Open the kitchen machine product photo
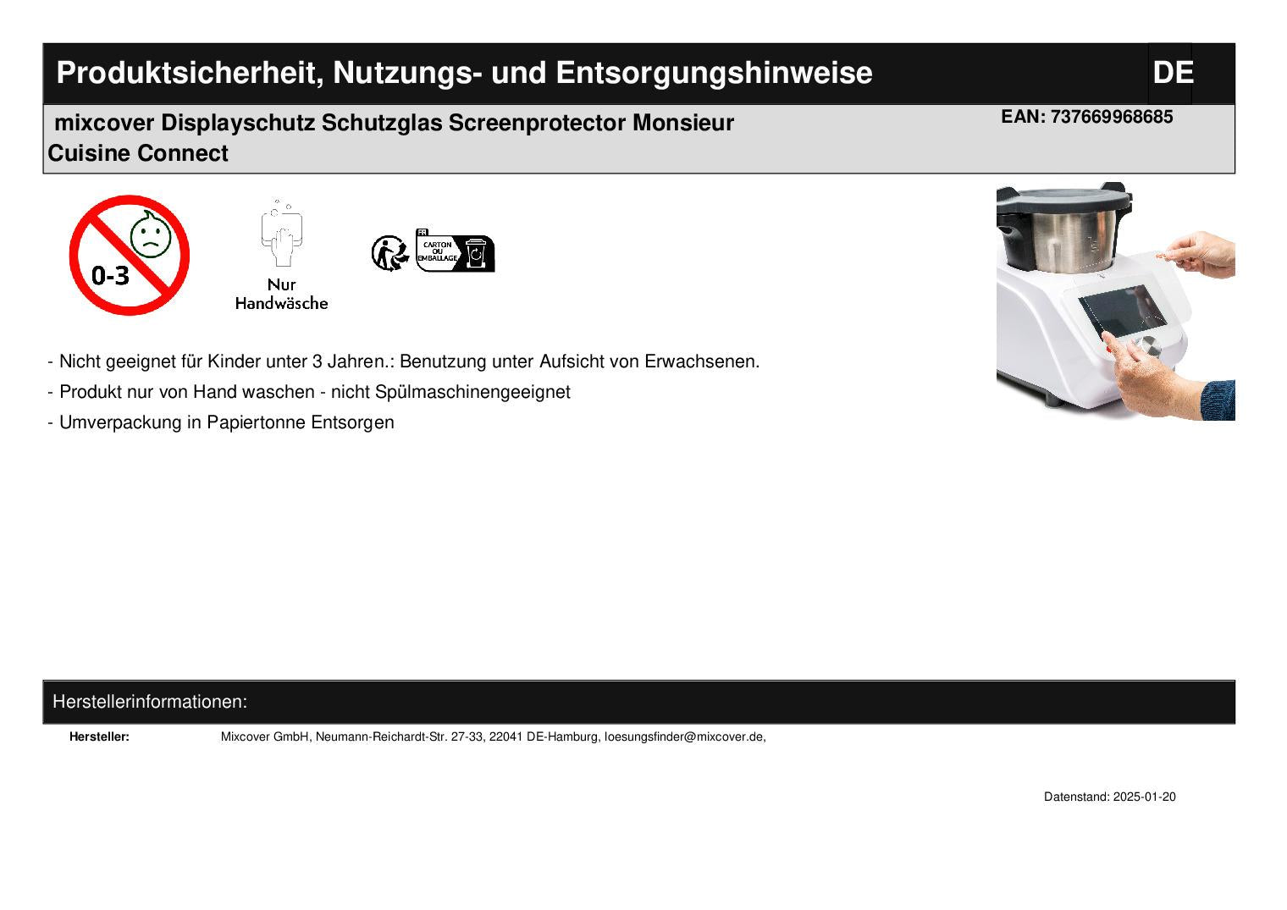Screen dimensions: 1287x910 (1114, 301)
